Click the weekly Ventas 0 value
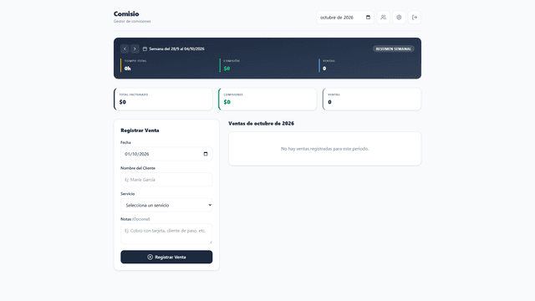 point(324,69)
